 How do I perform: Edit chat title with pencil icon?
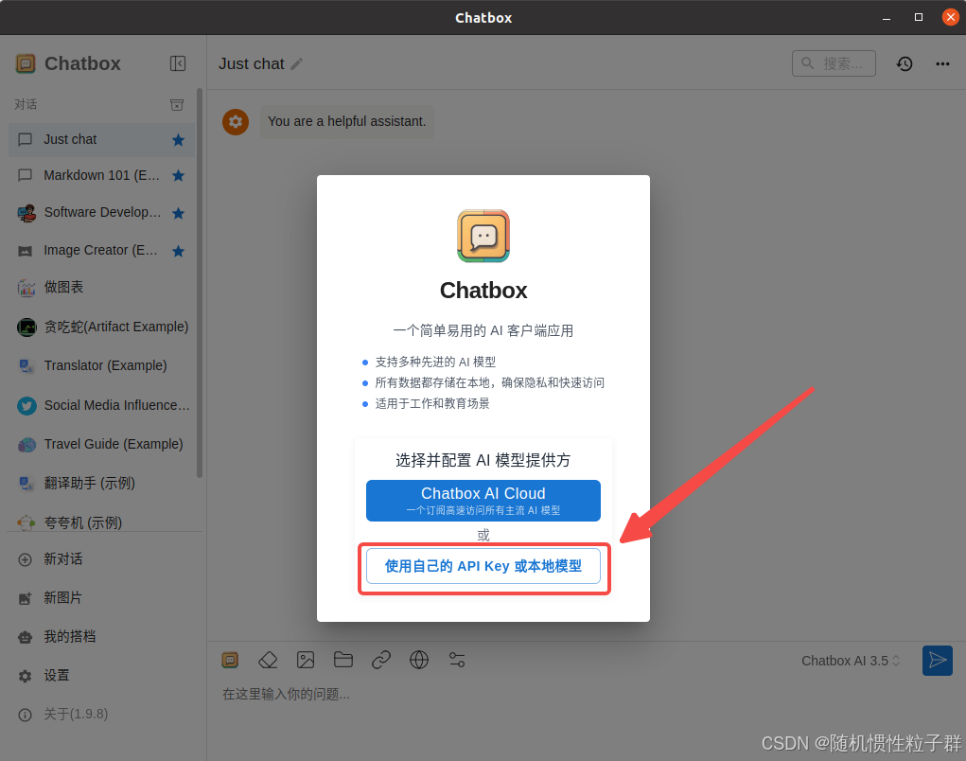296,64
